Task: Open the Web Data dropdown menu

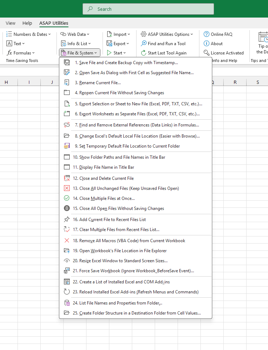Action: [x=75, y=34]
